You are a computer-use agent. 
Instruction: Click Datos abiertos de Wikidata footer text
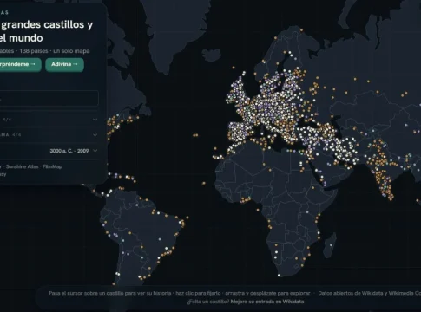(351, 293)
